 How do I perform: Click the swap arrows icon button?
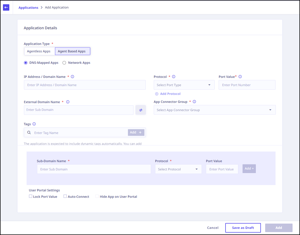[141, 110]
